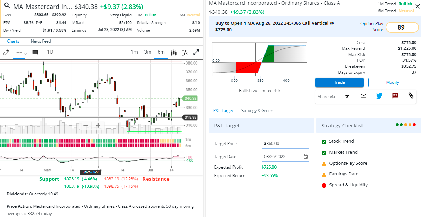The width and height of the screenshot is (422, 217).
Task: Click the 340.38 current price marker
Action: [190, 99]
